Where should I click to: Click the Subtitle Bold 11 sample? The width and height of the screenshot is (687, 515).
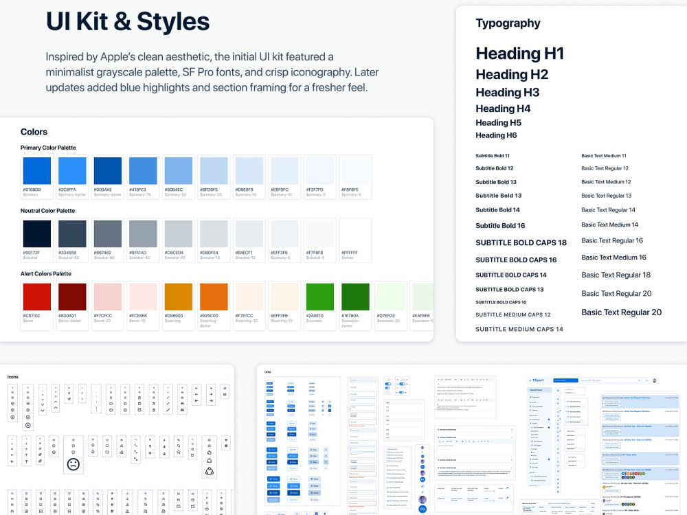tap(493, 155)
